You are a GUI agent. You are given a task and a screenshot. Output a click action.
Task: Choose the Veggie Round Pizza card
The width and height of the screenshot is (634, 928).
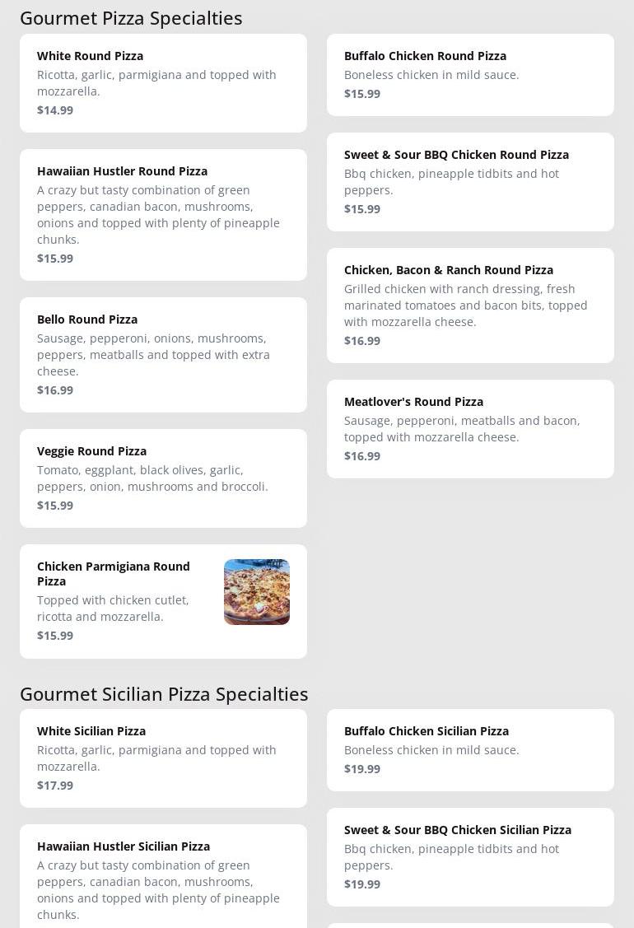163,478
